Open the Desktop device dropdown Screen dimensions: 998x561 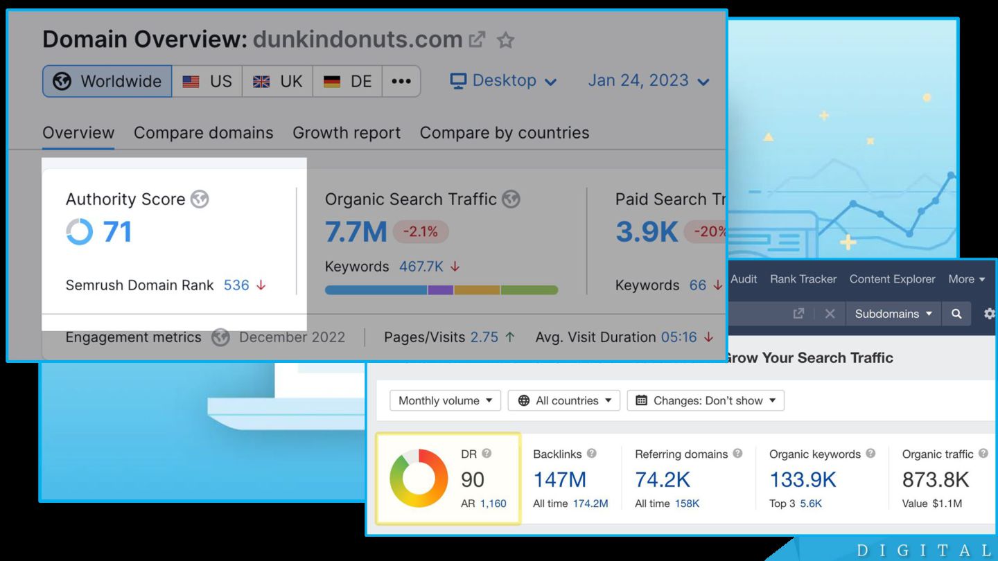pyautogui.click(x=504, y=80)
